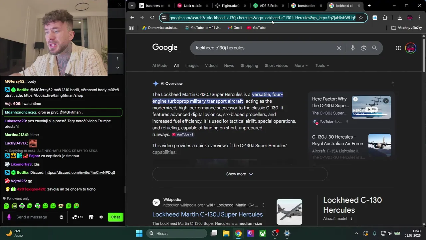Screen dimensions: 426x240
Task: Open the Chrome extensions puzzle icon
Action: [x=385, y=18]
